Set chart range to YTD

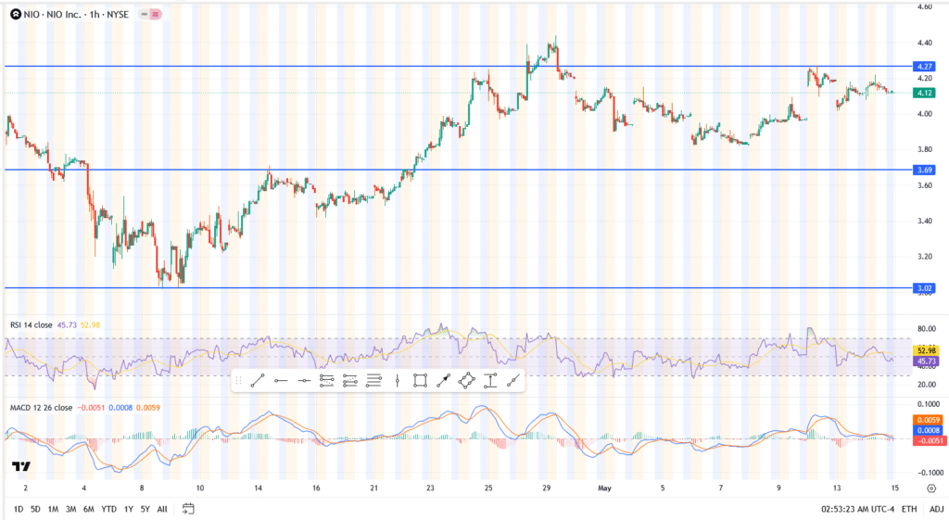[x=109, y=509]
